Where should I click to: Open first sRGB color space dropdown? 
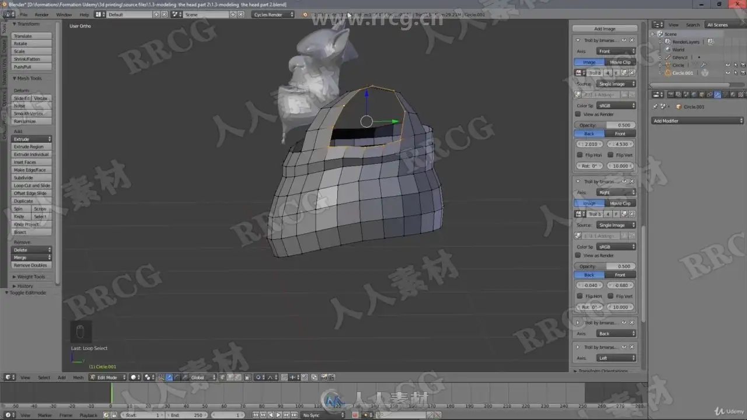616,106
